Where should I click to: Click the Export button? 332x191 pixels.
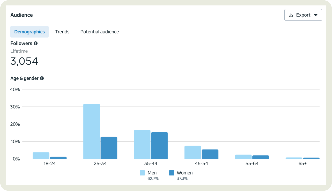(303, 15)
